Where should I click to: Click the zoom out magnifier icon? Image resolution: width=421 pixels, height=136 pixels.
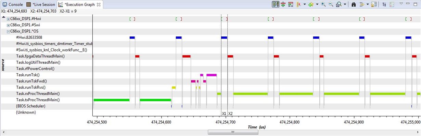pyautogui.click(x=331, y=4)
